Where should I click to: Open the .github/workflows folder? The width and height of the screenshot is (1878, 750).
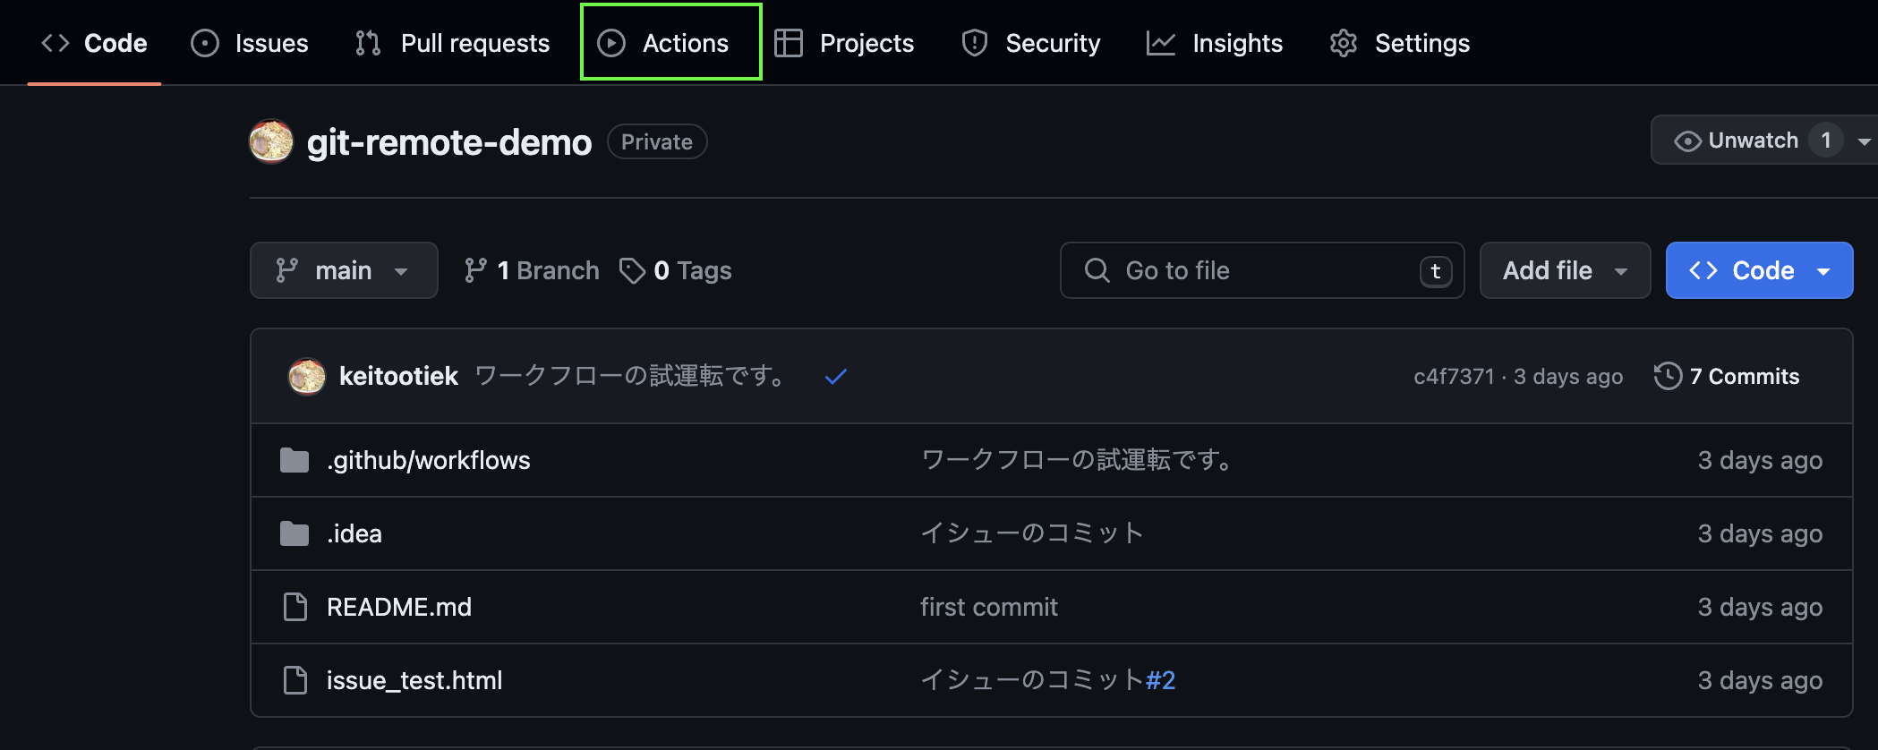(x=429, y=459)
